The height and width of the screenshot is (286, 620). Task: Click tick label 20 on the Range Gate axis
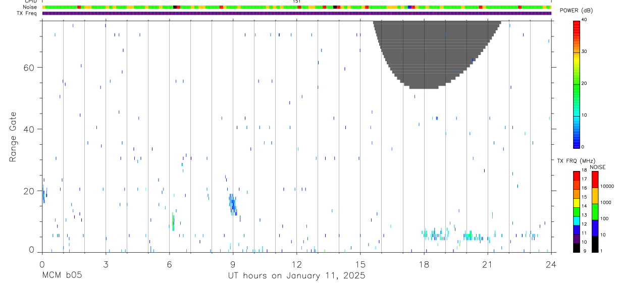click(x=28, y=191)
